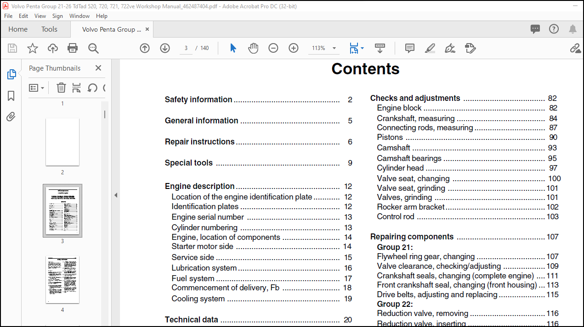The image size is (584, 327).
Task: Collapse the navigation pane arrow
Action: point(116,195)
